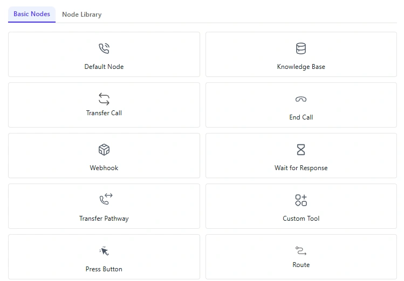Switch to the Basic Nodes tab
Screen dimensions: 404x281
(x=32, y=14)
